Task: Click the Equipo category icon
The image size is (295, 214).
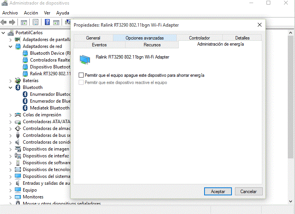Action: 18,190
